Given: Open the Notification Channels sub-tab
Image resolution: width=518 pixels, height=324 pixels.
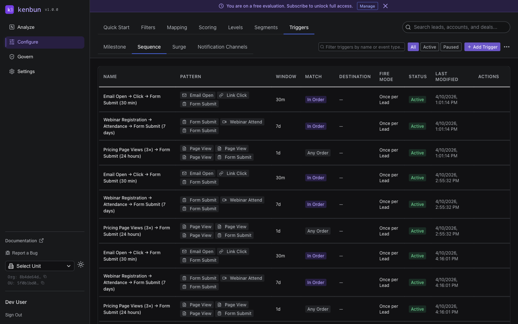Looking at the screenshot, I should coord(222,47).
